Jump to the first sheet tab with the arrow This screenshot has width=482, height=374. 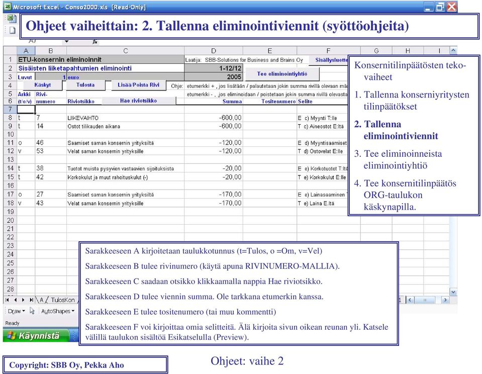8,300
